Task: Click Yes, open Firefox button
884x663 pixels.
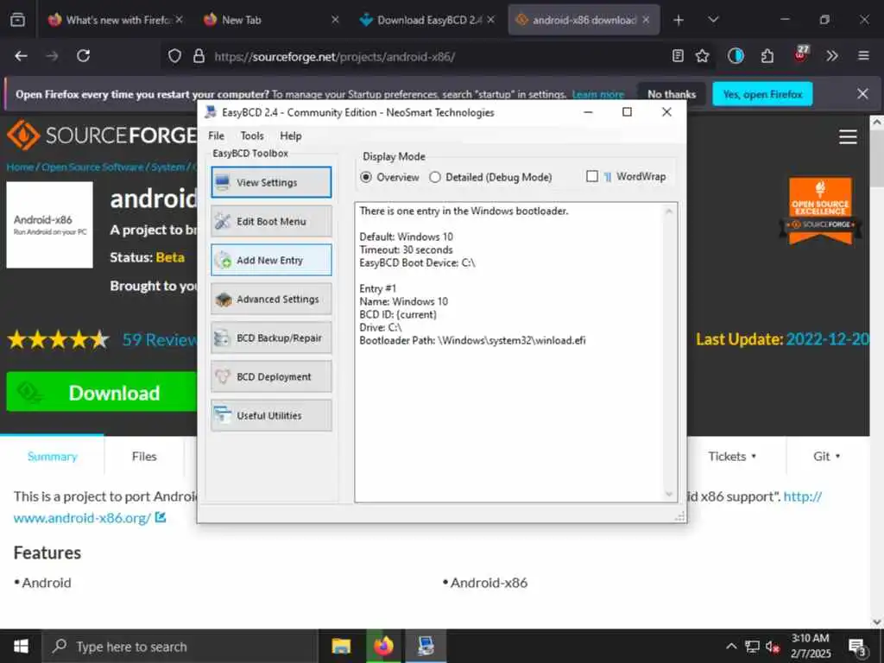Action: [762, 94]
